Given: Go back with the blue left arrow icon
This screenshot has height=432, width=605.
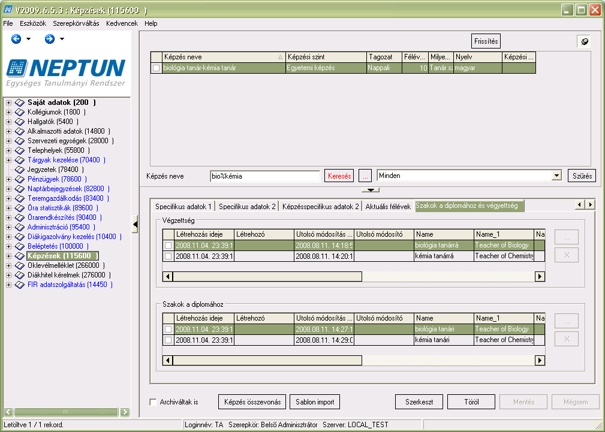Looking at the screenshot, I should 16,39.
